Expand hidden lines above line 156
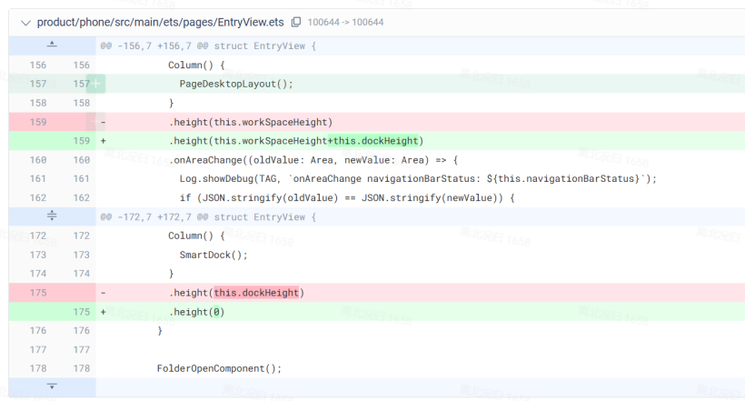Image resolution: width=745 pixels, height=401 pixels. 51,45
